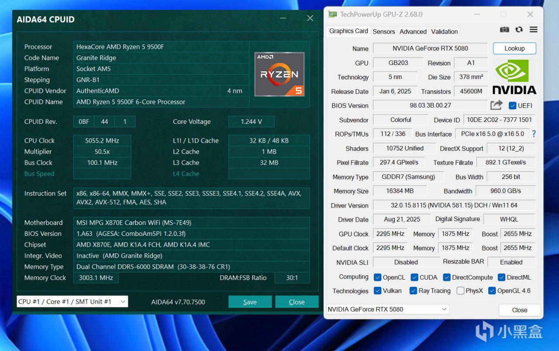
Task: Close the AIDA64 CPUID window with X
Action: tap(310, 18)
